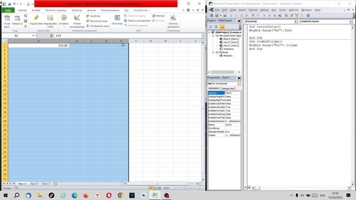Click Excel zoom out minus button
The width and height of the screenshot is (356, 200).
pyautogui.click(x=172, y=188)
